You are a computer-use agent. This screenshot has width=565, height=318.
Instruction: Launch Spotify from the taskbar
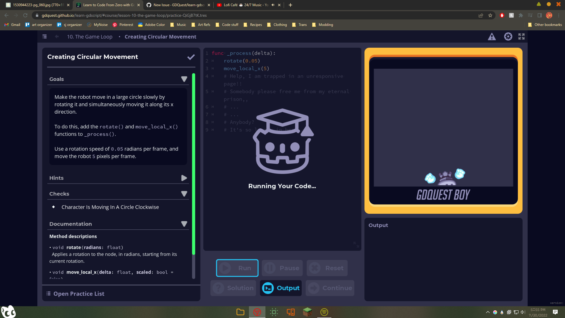tap(324, 312)
